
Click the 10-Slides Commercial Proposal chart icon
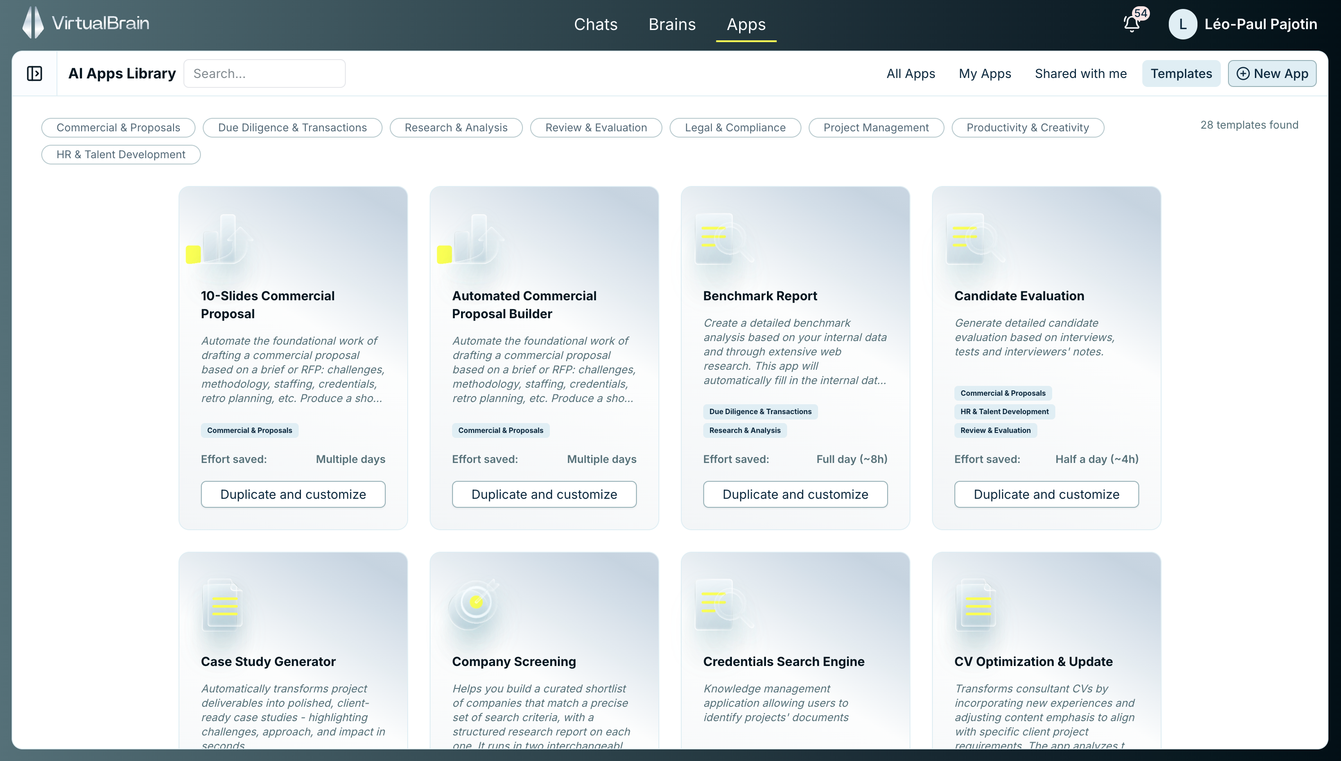220,238
